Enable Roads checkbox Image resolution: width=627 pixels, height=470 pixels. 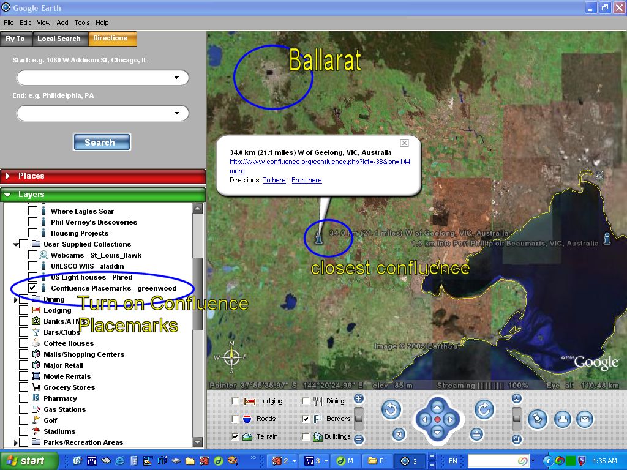pyautogui.click(x=236, y=419)
